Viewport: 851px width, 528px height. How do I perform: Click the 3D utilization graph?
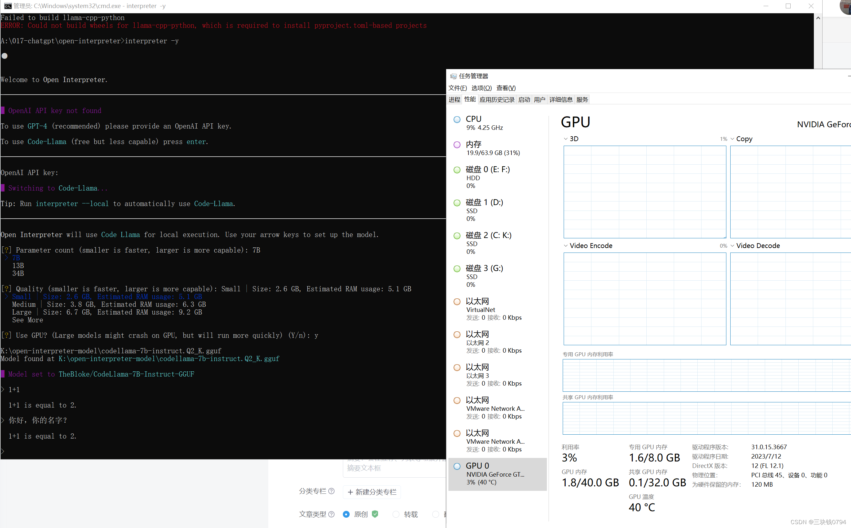(x=644, y=192)
